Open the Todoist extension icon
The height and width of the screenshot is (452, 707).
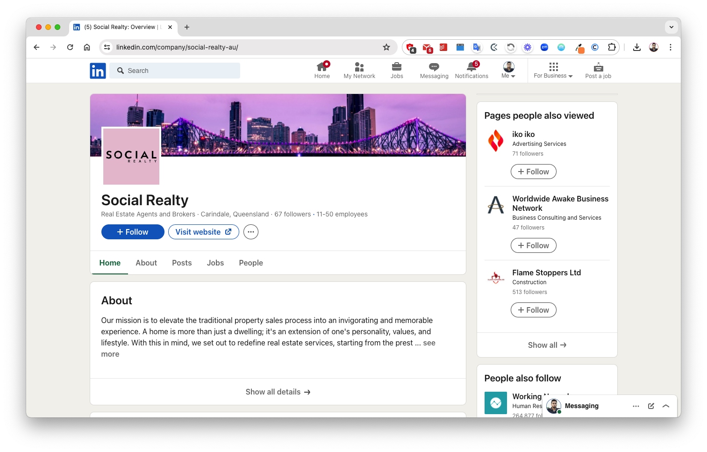tap(443, 47)
